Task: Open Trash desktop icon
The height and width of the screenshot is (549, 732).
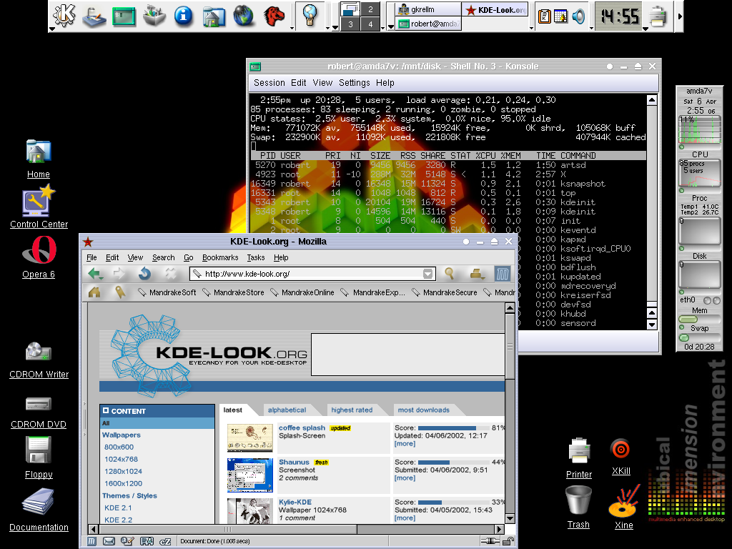Action: tap(578, 508)
